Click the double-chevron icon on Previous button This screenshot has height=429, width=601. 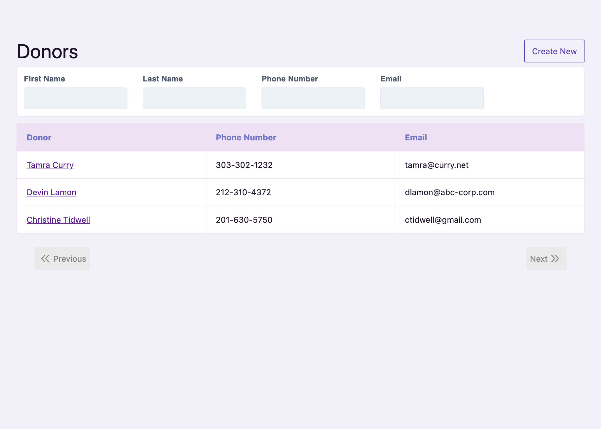pos(45,259)
